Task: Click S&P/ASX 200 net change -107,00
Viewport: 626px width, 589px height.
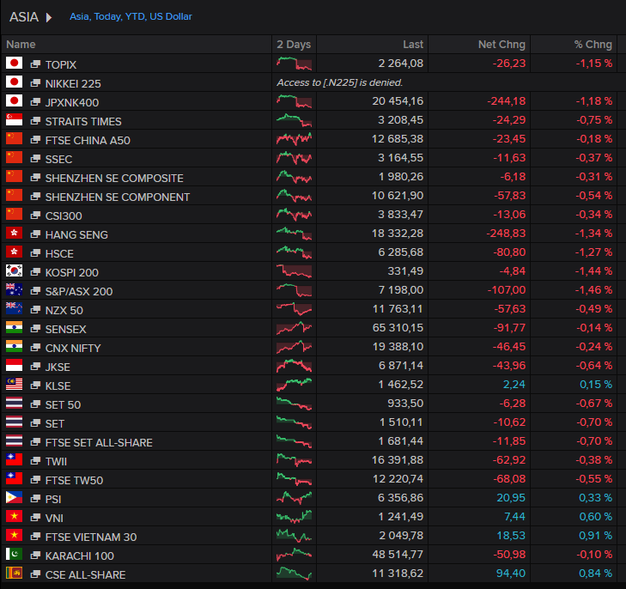Action: 507,290
